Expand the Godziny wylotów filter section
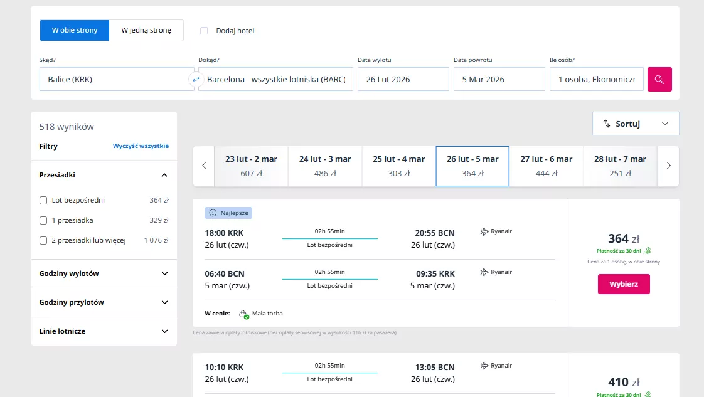This screenshot has height=397, width=704. point(104,274)
